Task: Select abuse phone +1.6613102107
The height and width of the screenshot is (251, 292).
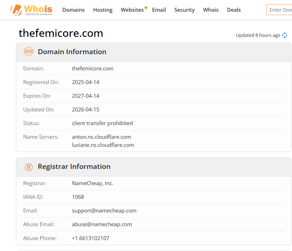Action: click(x=90, y=238)
